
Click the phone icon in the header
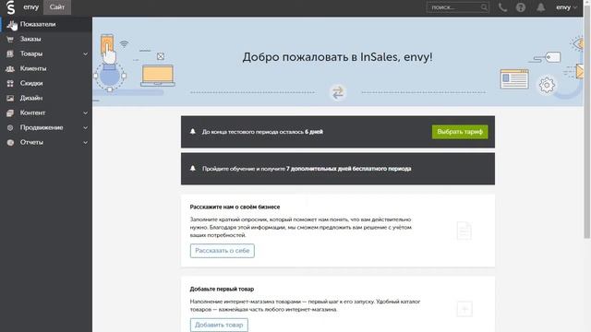tap(502, 7)
